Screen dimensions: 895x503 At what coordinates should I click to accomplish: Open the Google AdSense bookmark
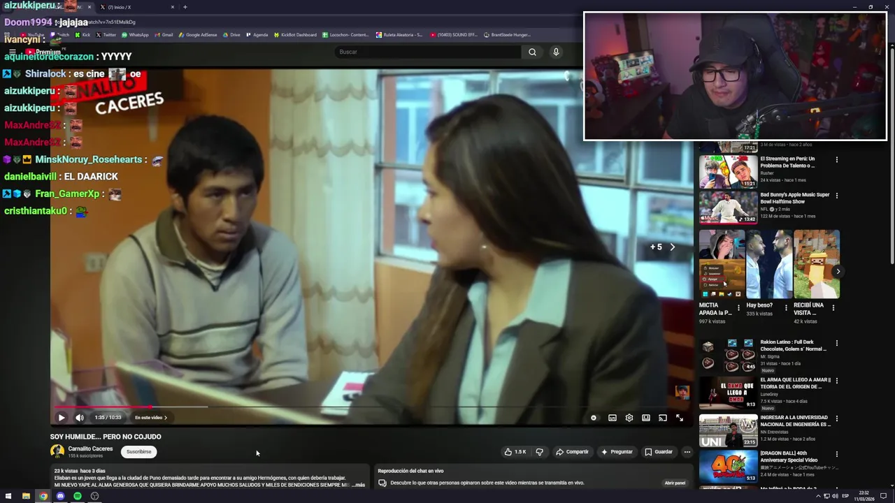click(198, 35)
